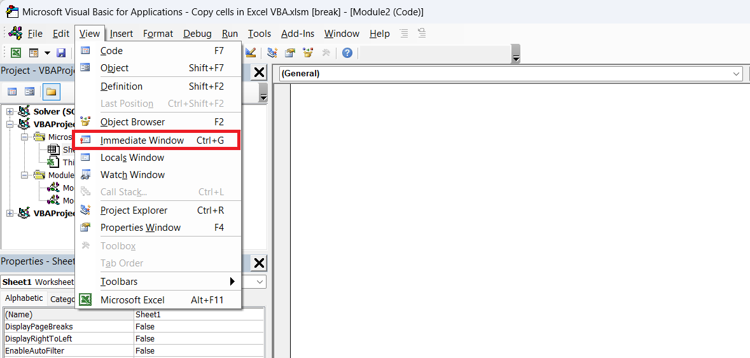750x358 pixels.
Task: Collapse the Modules folder node
Action: (24, 175)
